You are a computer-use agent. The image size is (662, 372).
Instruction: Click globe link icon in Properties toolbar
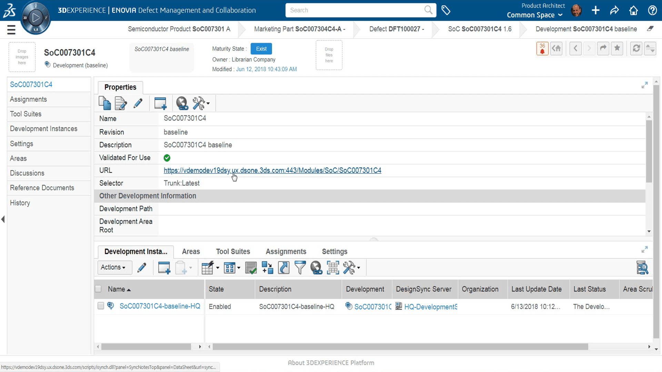point(182,103)
